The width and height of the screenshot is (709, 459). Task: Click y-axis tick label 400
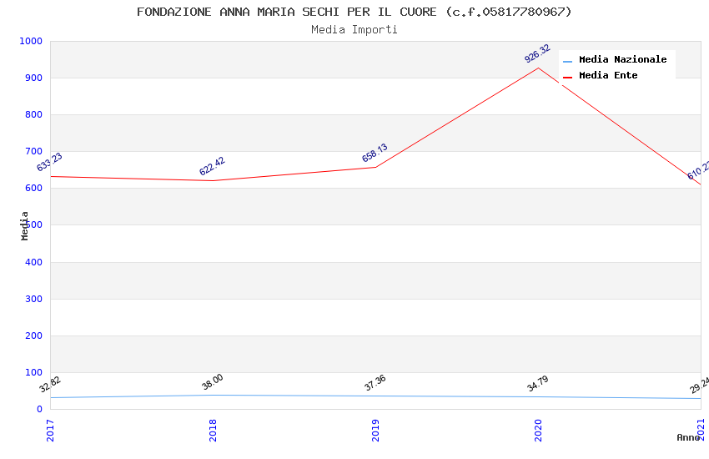[x=34, y=262]
